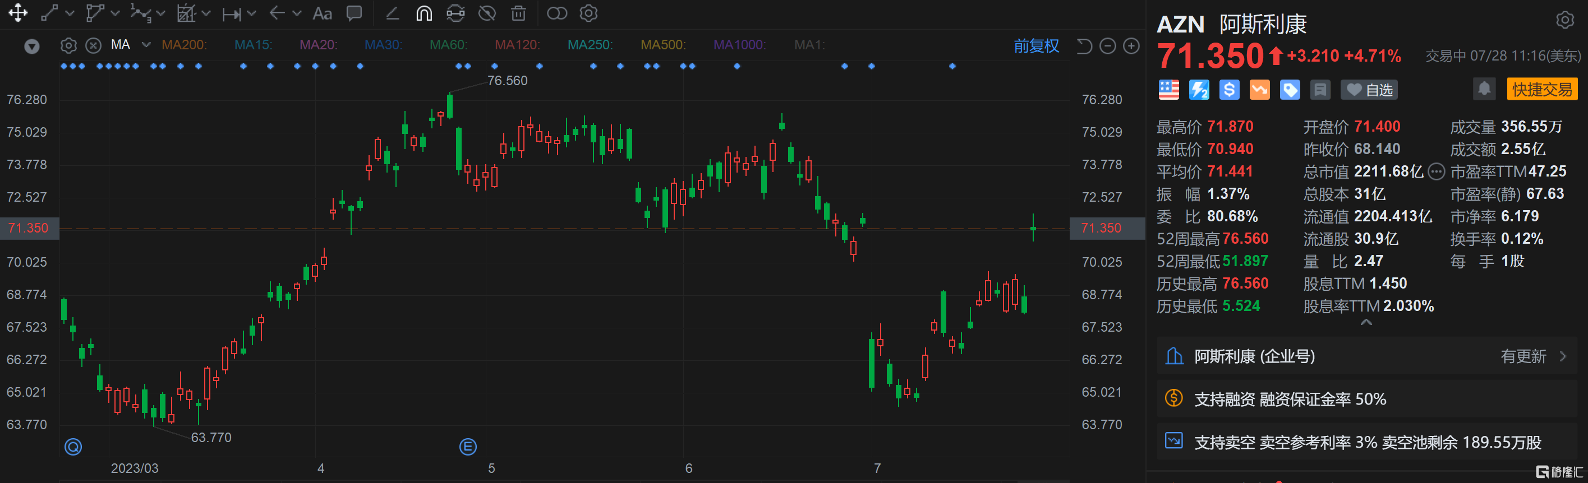The image size is (1588, 483).
Task: Click the MA60 legend label
Action: pyautogui.click(x=448, y=44)
